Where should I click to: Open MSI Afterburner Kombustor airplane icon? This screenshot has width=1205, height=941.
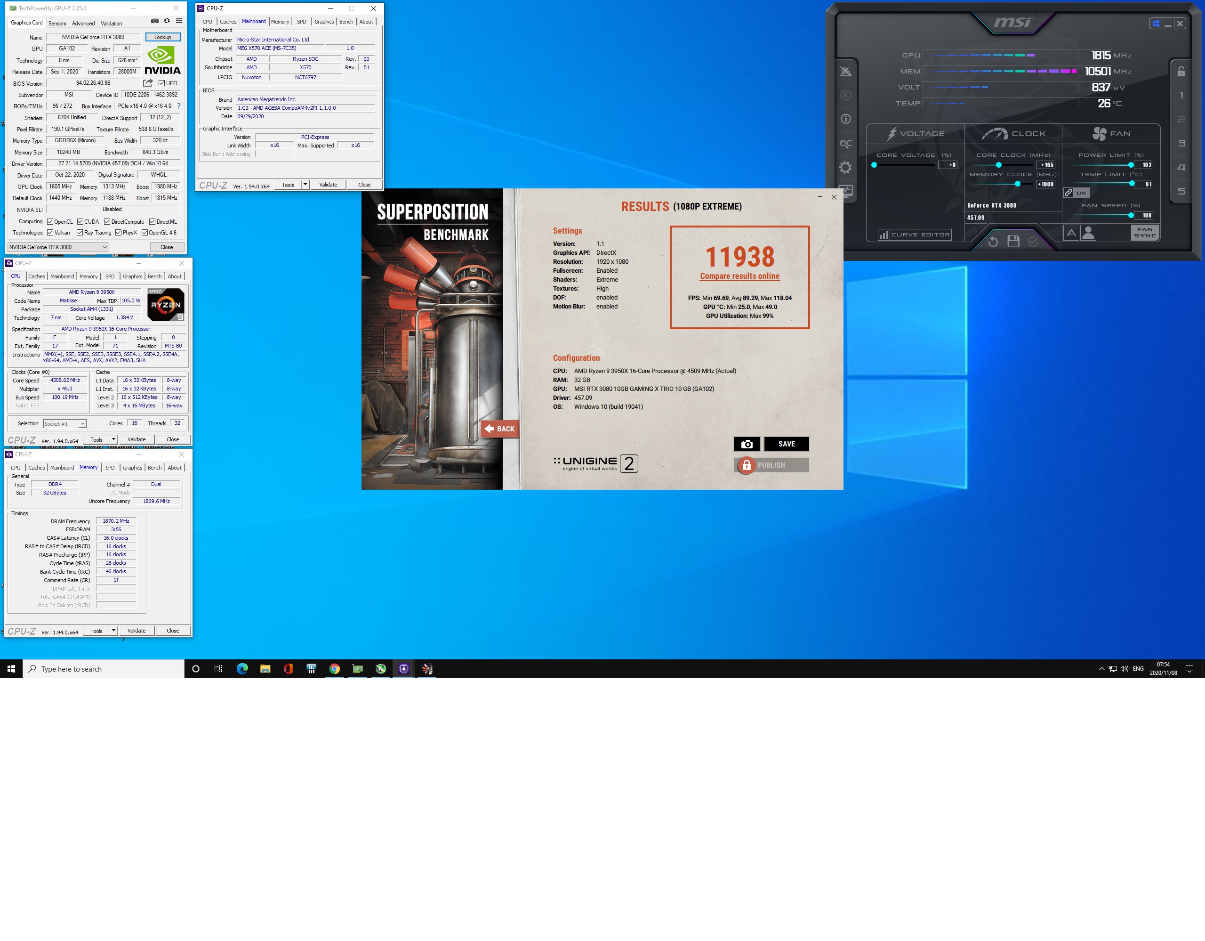845,71
